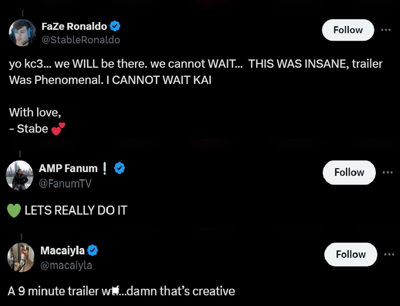The height and width of the screenshot is (306, 400).
Task: Click the exclamation mark in AMP Fanum's name
Action: (104, 169)
